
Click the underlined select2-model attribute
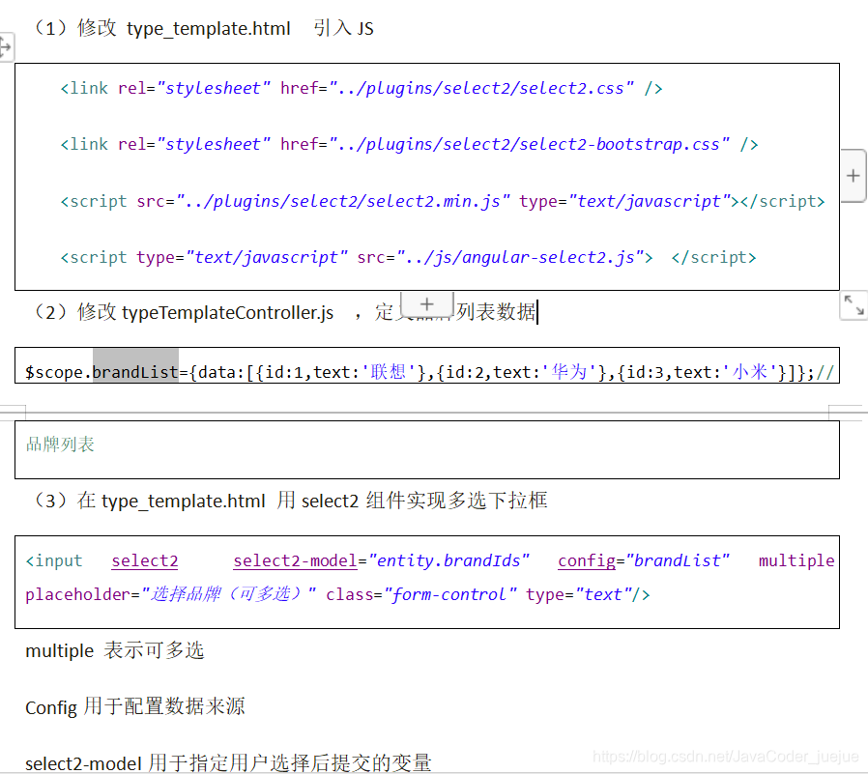tap(295, 561)
